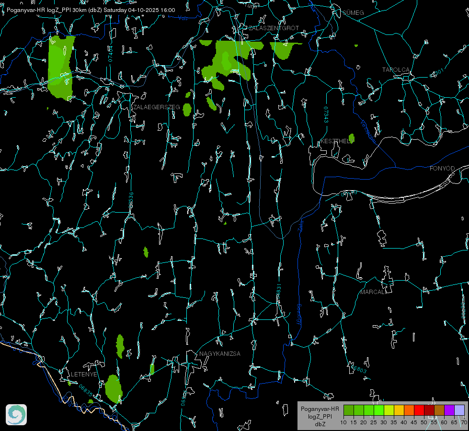The width and height of the screenshot is (469, 431).
Task: Click the logZ_PPI text in legend
Action: pyautogui.click(x=320, y=417)
